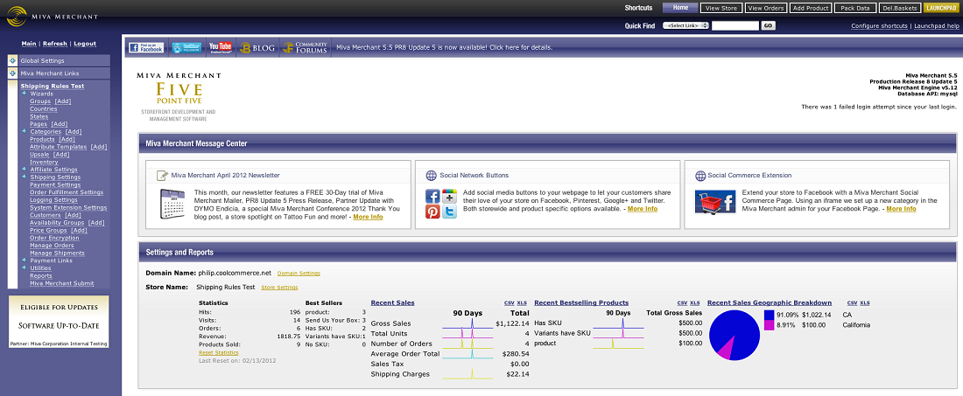The image size is (963, 396).
Task: Select the Home shortcut tab
Action: click(x=680, y=8)
